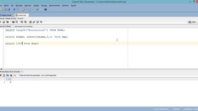The width and height of the screenshot is (198, 111).
Task: Expand the SQL worksheet connection dropdown arrow
Action: (x=41, y=10)
